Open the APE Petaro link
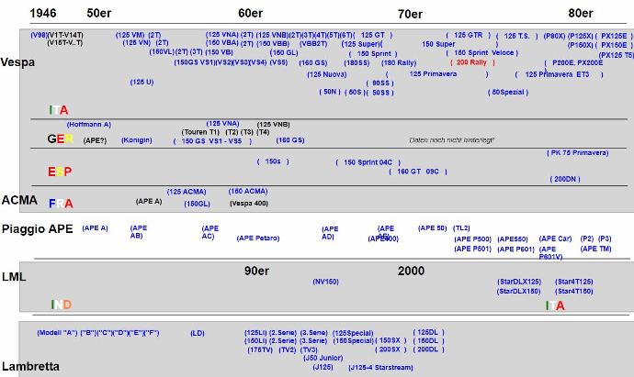634x377 pixels. click(x=258, y=238)
